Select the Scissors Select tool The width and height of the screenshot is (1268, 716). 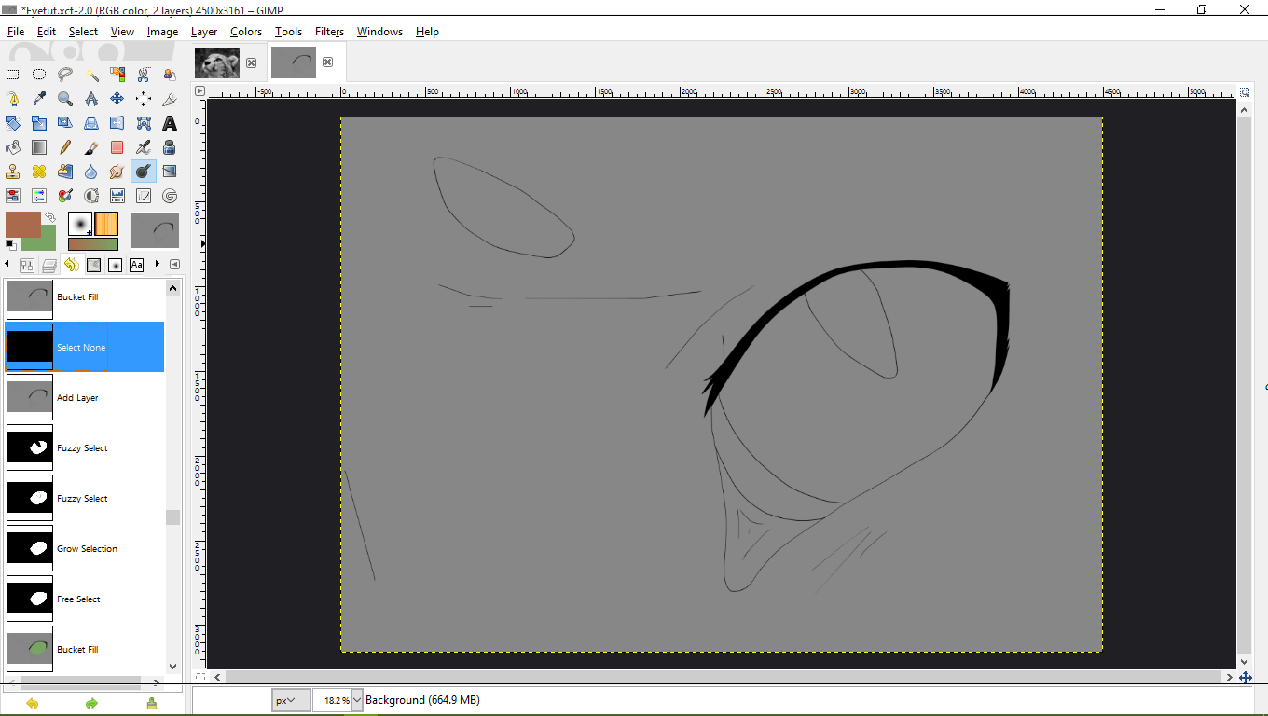pyautogui.click(x=144, y=75)
